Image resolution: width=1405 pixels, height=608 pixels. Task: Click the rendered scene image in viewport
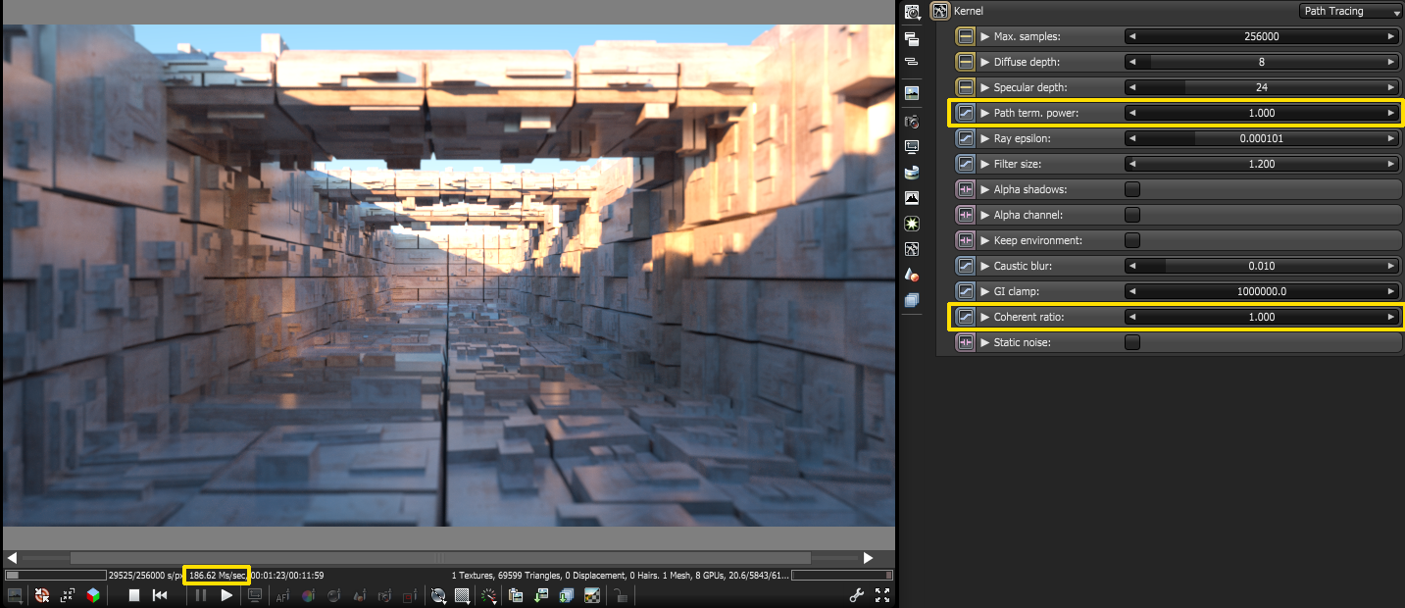[x=449, y=276]
